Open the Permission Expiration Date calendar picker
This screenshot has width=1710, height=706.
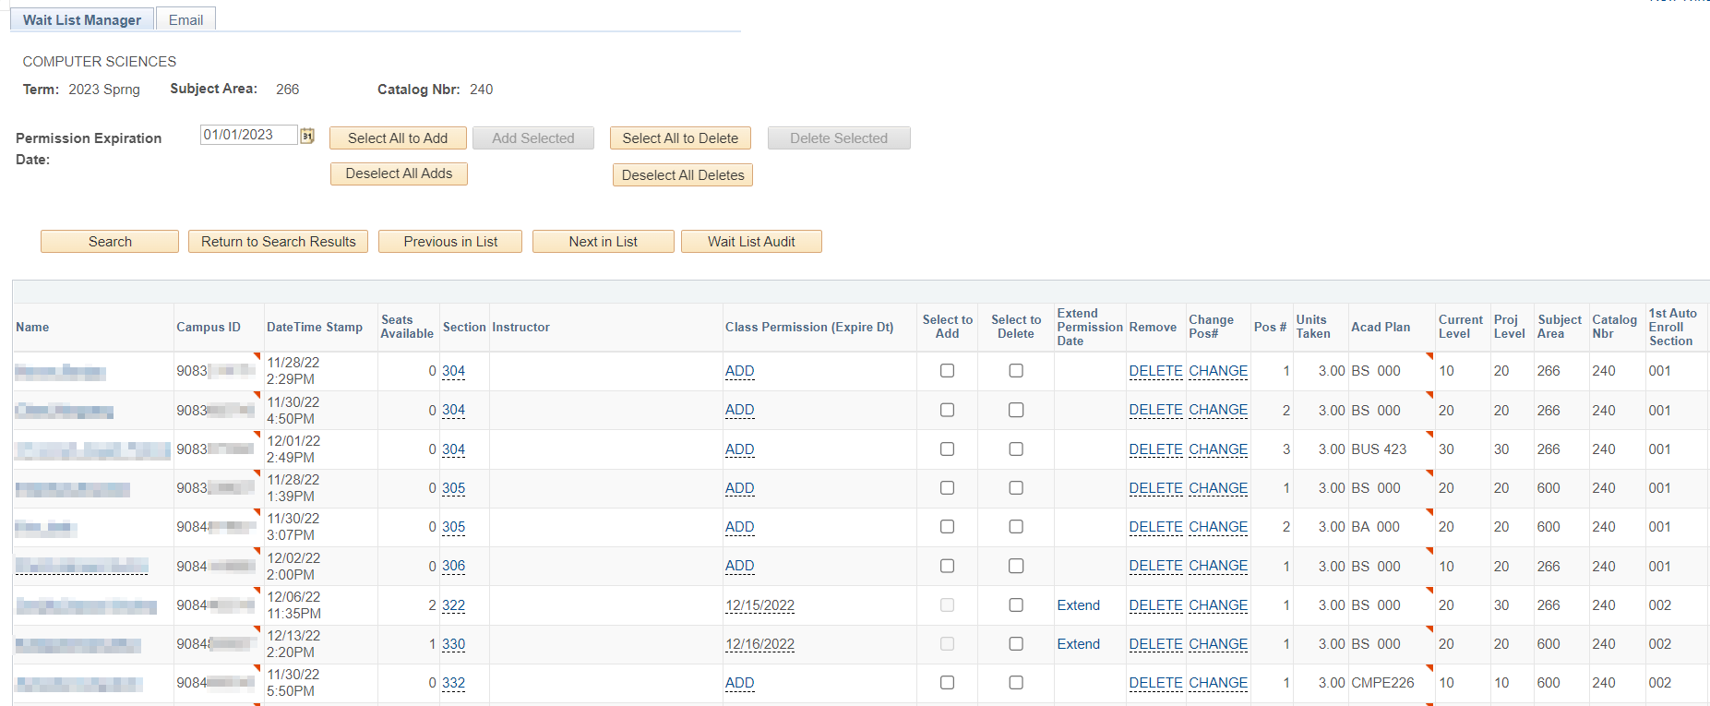click(307, 136)
